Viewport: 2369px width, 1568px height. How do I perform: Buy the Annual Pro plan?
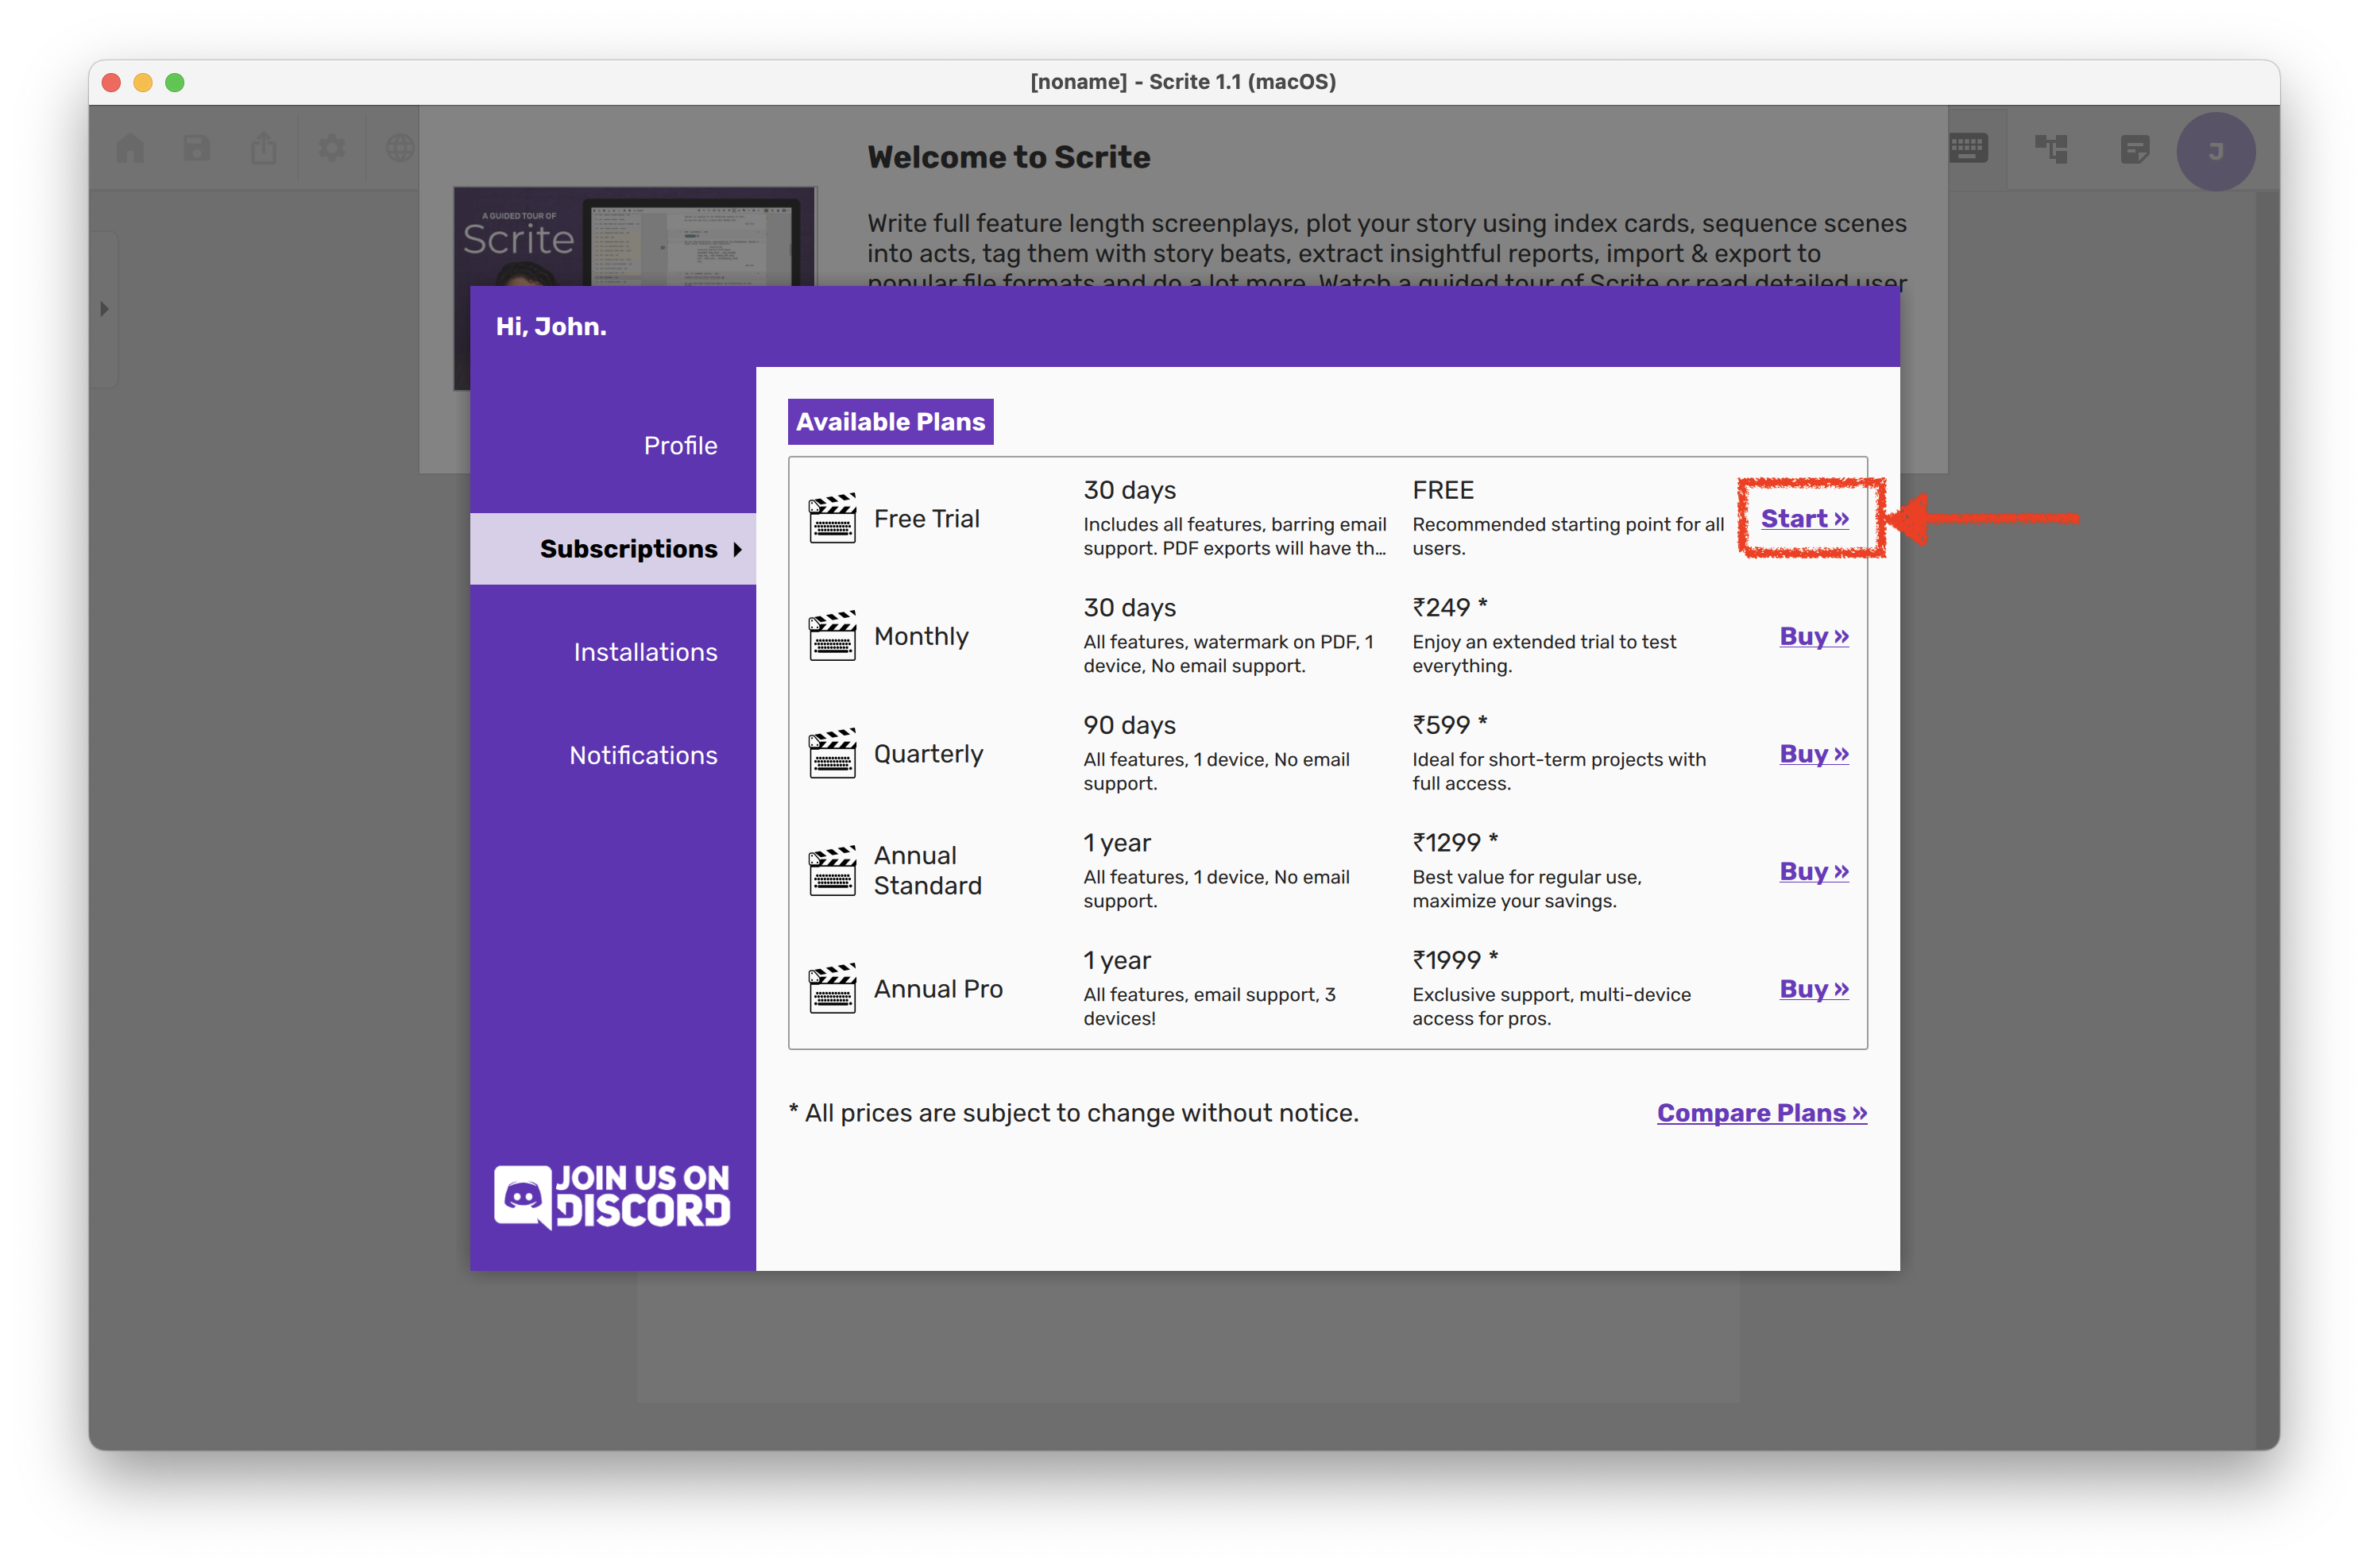(1814, 988)
